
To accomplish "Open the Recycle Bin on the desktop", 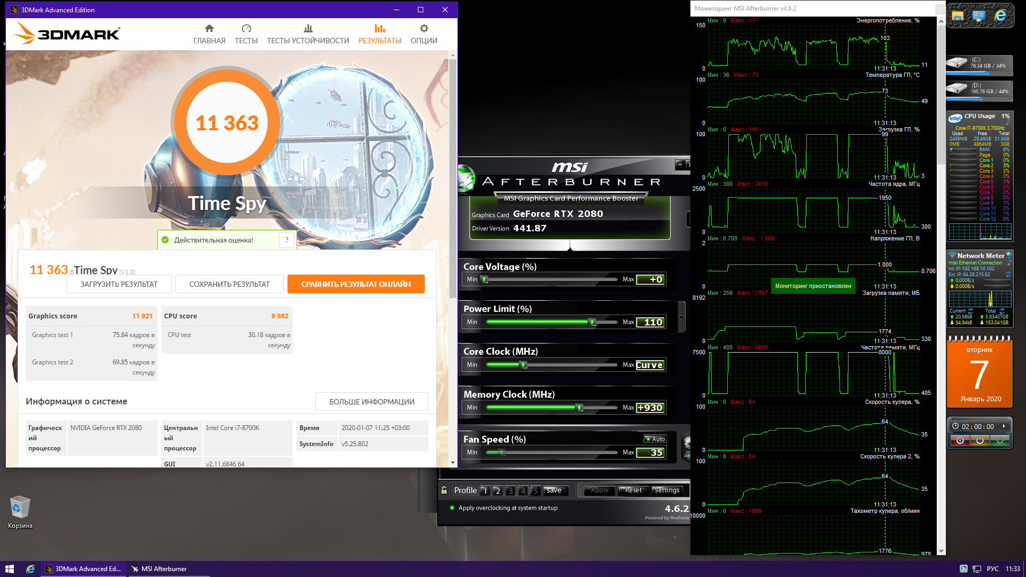I will tap(20, 508).
